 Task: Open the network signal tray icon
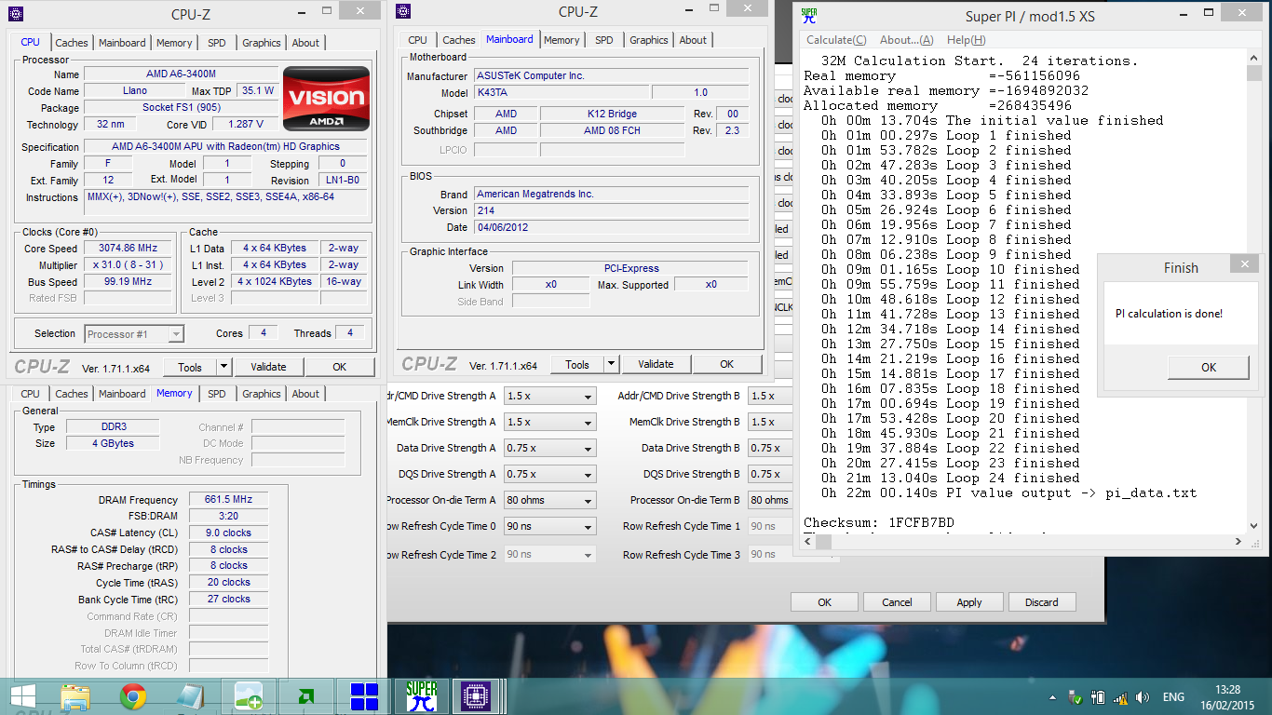click(1120, 697)
